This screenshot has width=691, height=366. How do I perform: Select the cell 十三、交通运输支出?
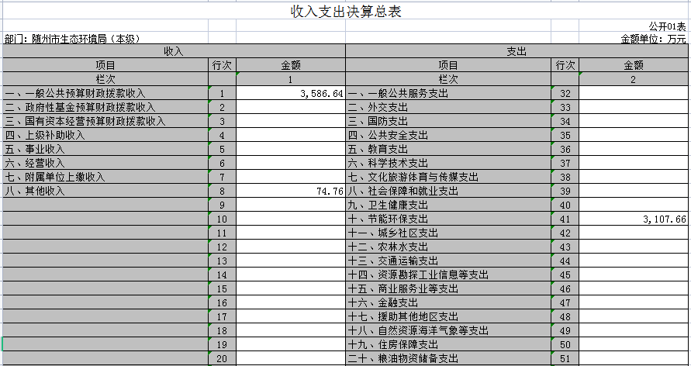click(448, 261)
